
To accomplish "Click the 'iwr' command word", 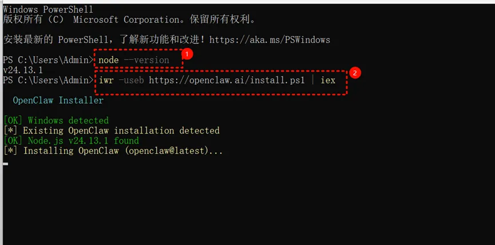I will 106,80.
